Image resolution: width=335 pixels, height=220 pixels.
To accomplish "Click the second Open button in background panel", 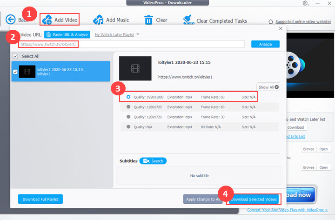I will click(x=323, y=167).
